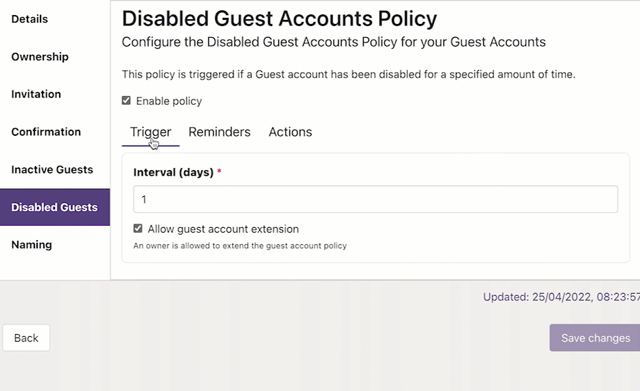
Task: Go to the Ownership settings page
Action: pyautogui.click(x=40, y=57)
